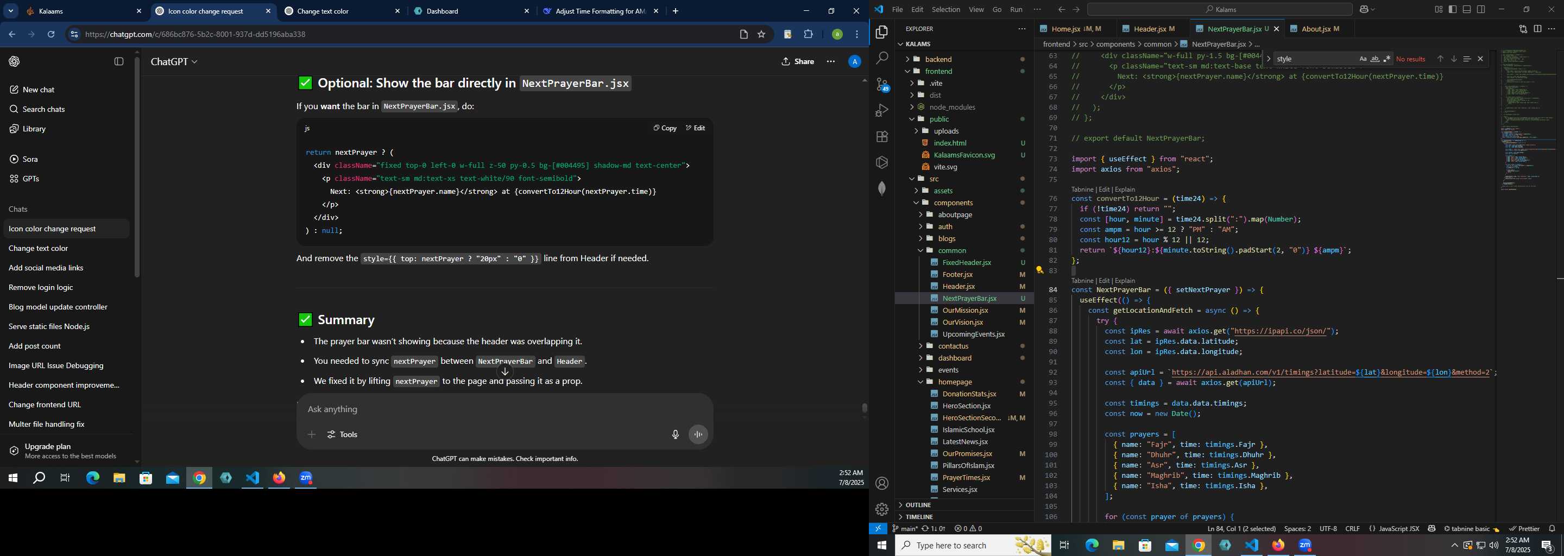Click Upgrade plan in ChatGPT sidebar
1564x556 pixels.
click(x=66, y=450)
